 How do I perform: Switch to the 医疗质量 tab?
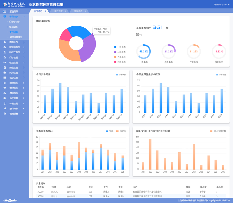[58, 11]
